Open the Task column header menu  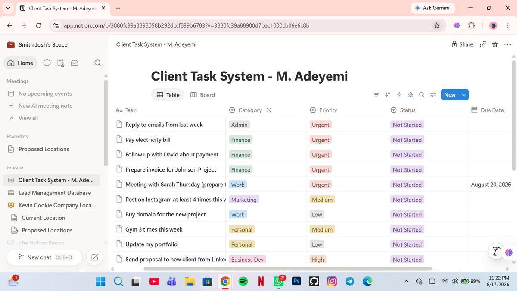click(126, 110)
